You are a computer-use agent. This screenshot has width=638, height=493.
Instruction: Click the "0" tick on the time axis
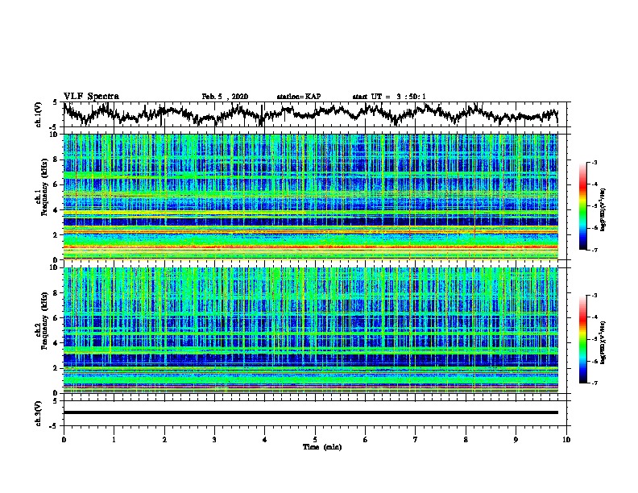(x=64, y=440)
